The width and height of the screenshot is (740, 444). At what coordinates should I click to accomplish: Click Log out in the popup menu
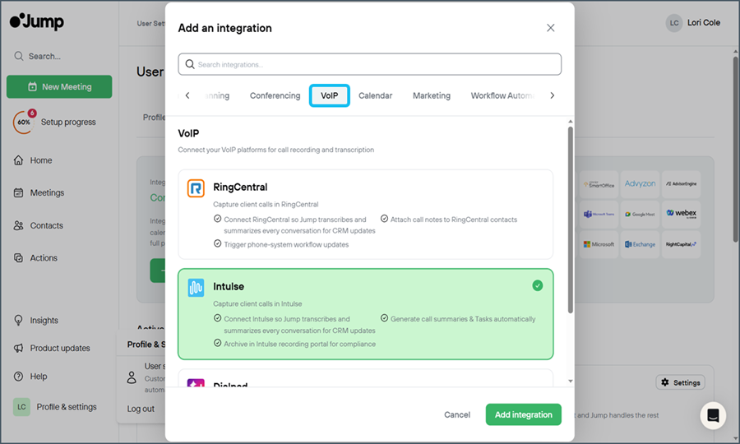[141, 409]
